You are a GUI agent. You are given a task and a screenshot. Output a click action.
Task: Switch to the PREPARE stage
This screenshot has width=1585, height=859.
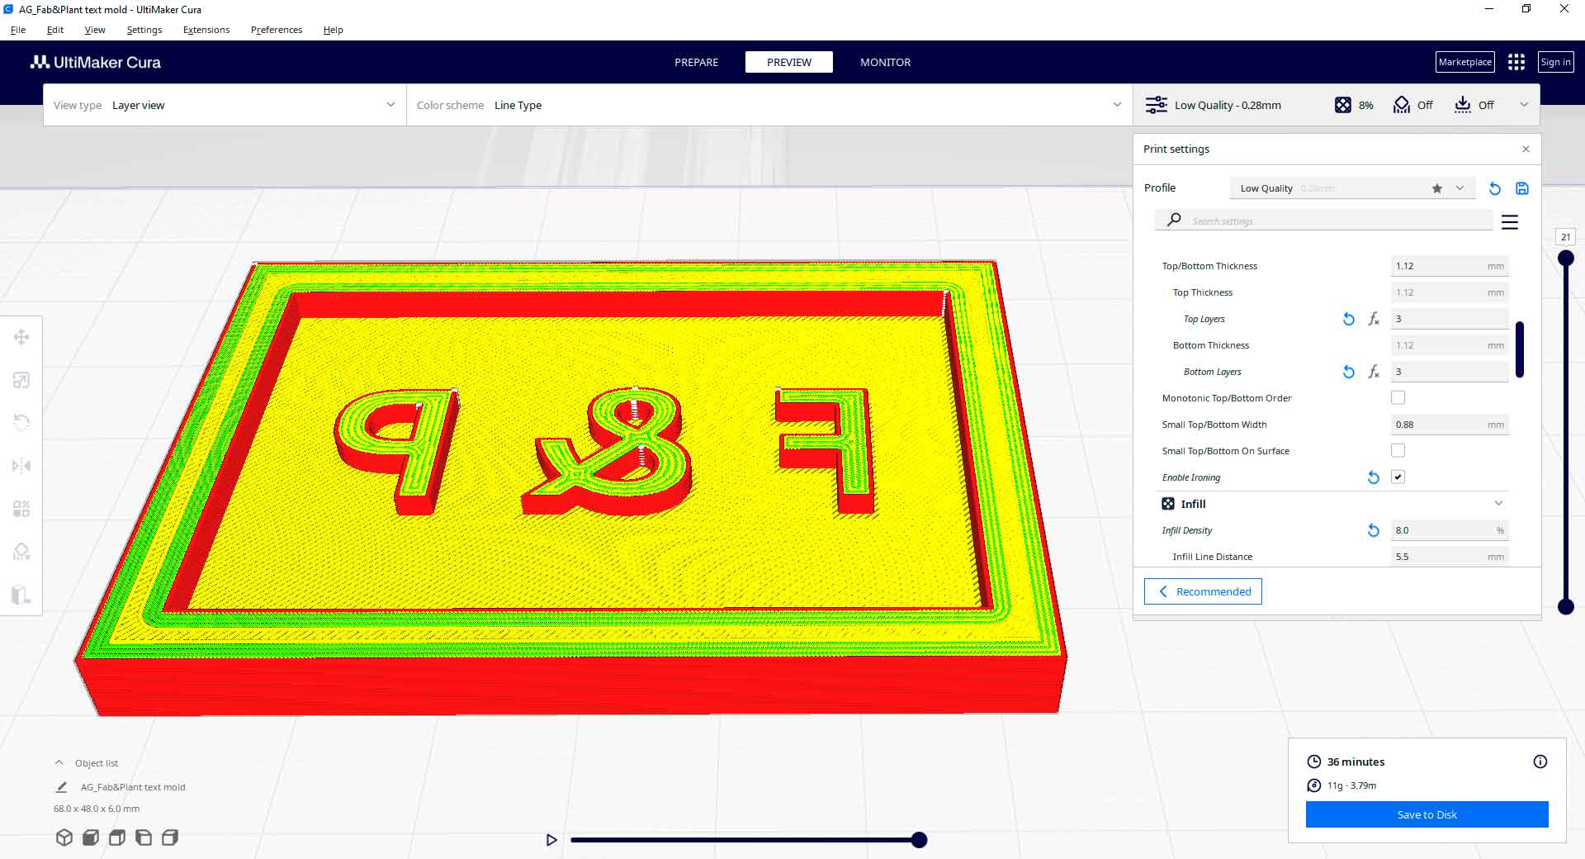[696, 62]
